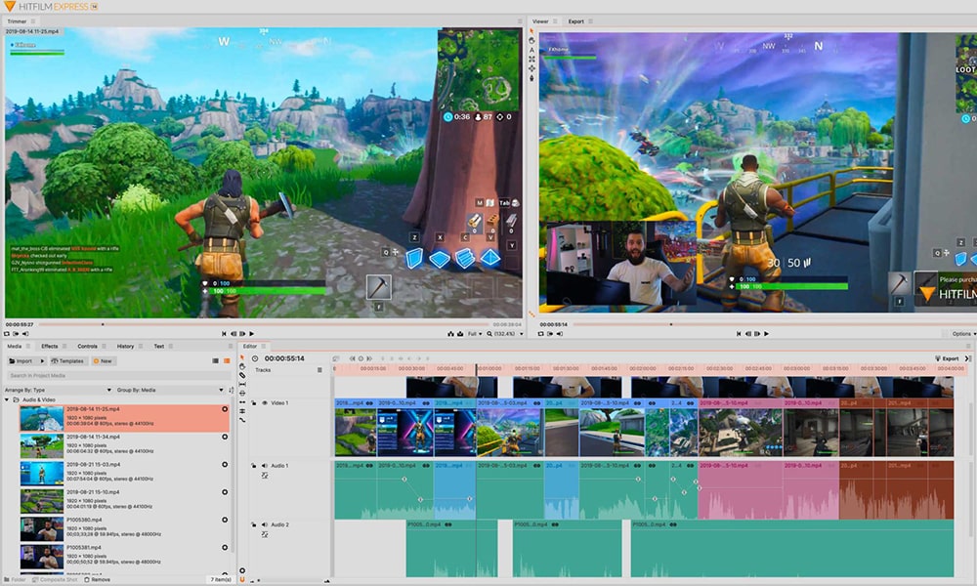The height and width of the screenshot is (586, 977).
Task: Select media item 2019-08-14 11-34.mp4
Action: pos(123,446)
